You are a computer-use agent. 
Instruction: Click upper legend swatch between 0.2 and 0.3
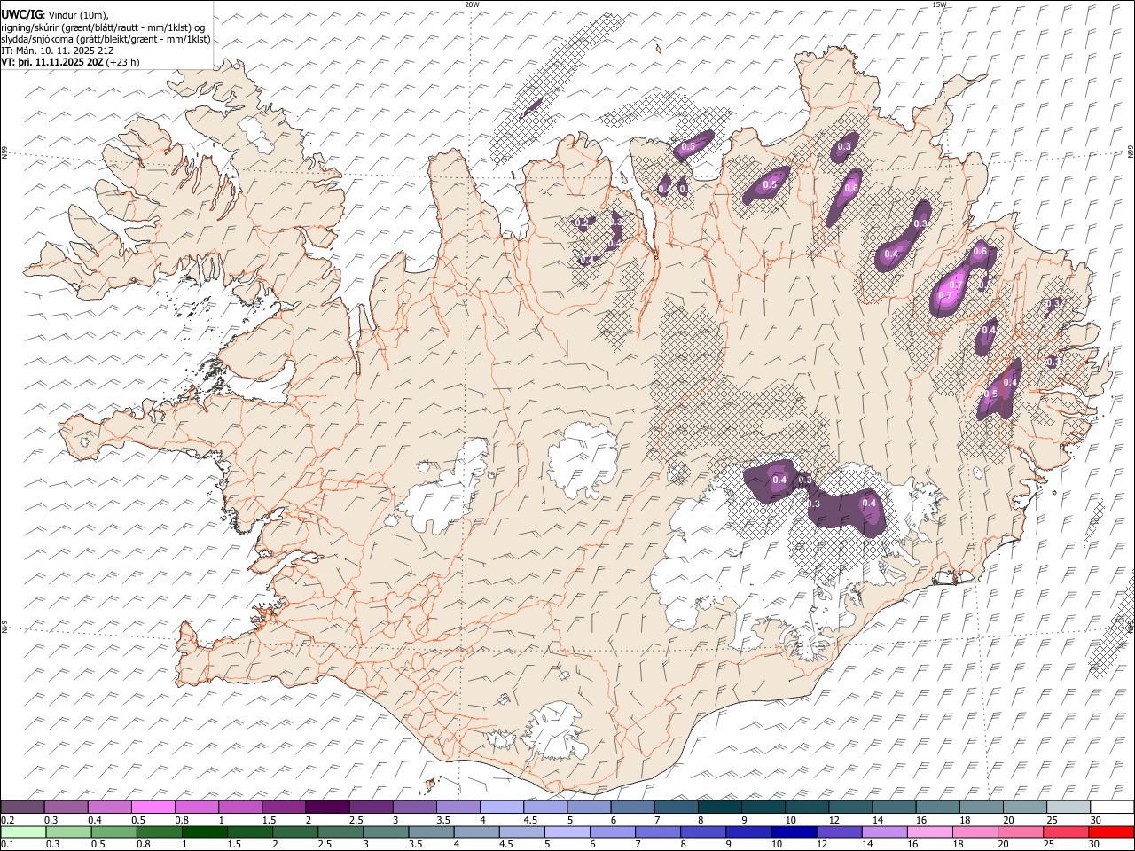point(23,808)
